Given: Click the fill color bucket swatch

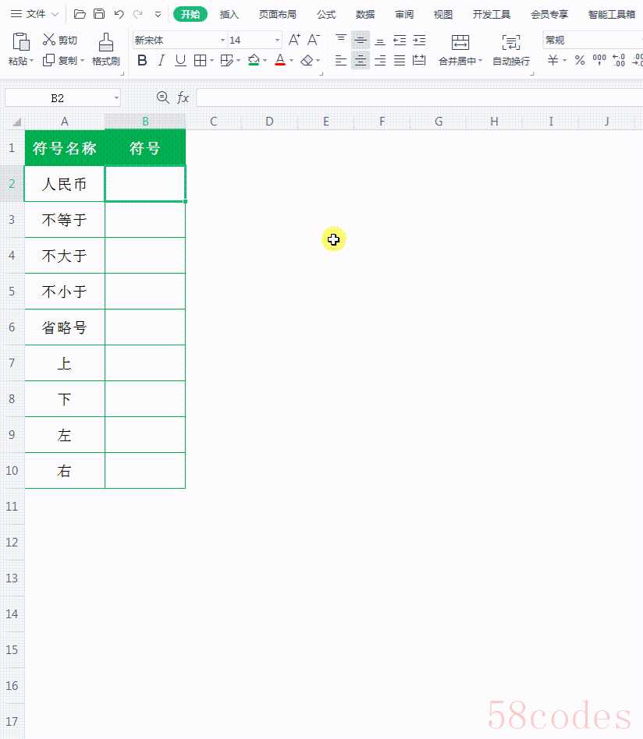Looking at the screenshot, I should (x=253, y=60).
